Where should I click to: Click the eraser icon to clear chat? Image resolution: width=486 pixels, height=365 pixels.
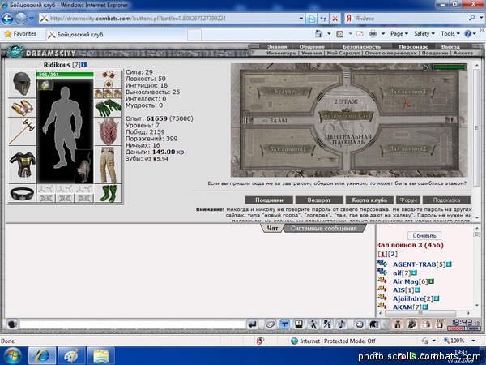270,324
